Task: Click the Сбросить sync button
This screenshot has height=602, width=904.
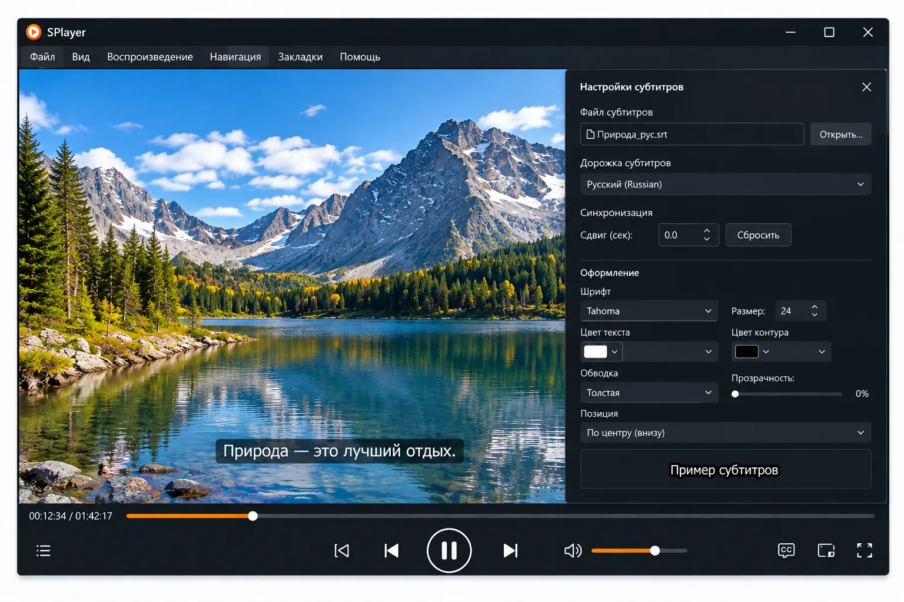Action: (758, 235)
